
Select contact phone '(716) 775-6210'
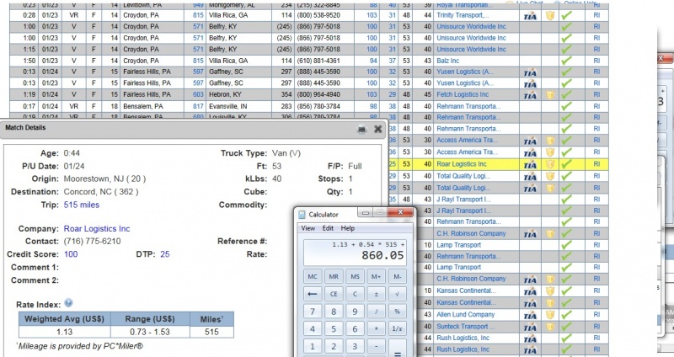(x=93, y=242)
